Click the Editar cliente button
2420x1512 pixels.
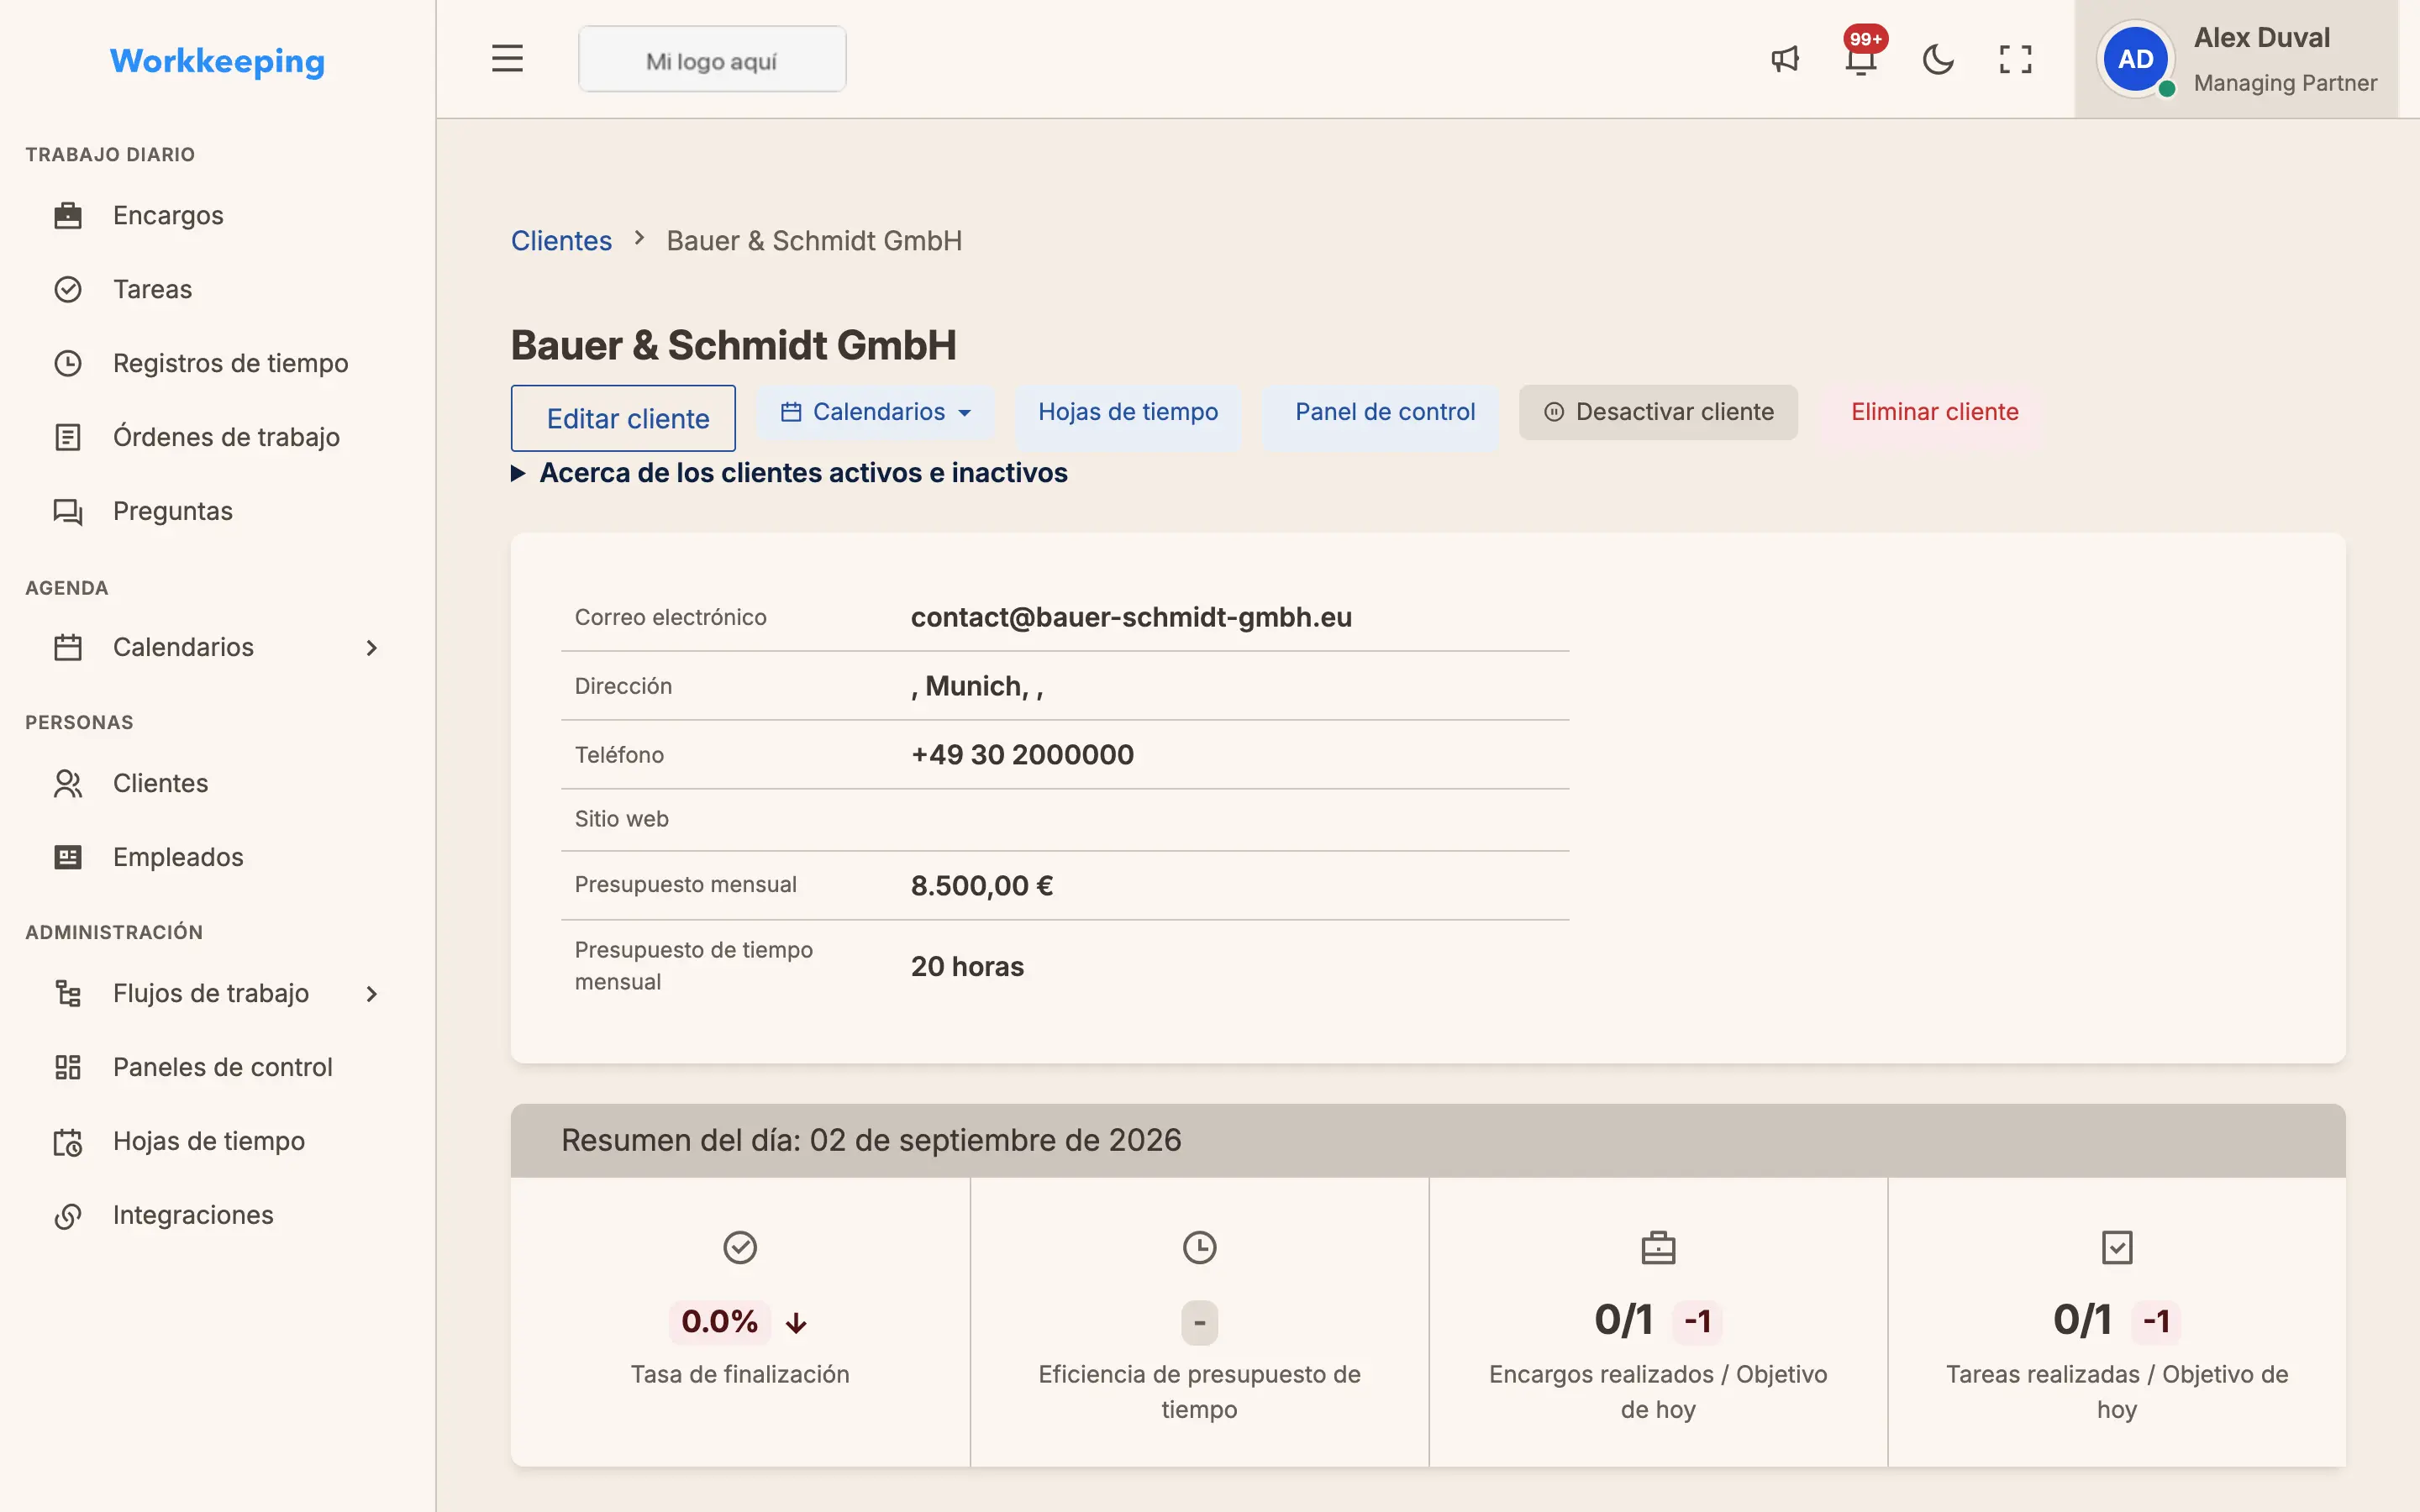(x=623, y=418)
